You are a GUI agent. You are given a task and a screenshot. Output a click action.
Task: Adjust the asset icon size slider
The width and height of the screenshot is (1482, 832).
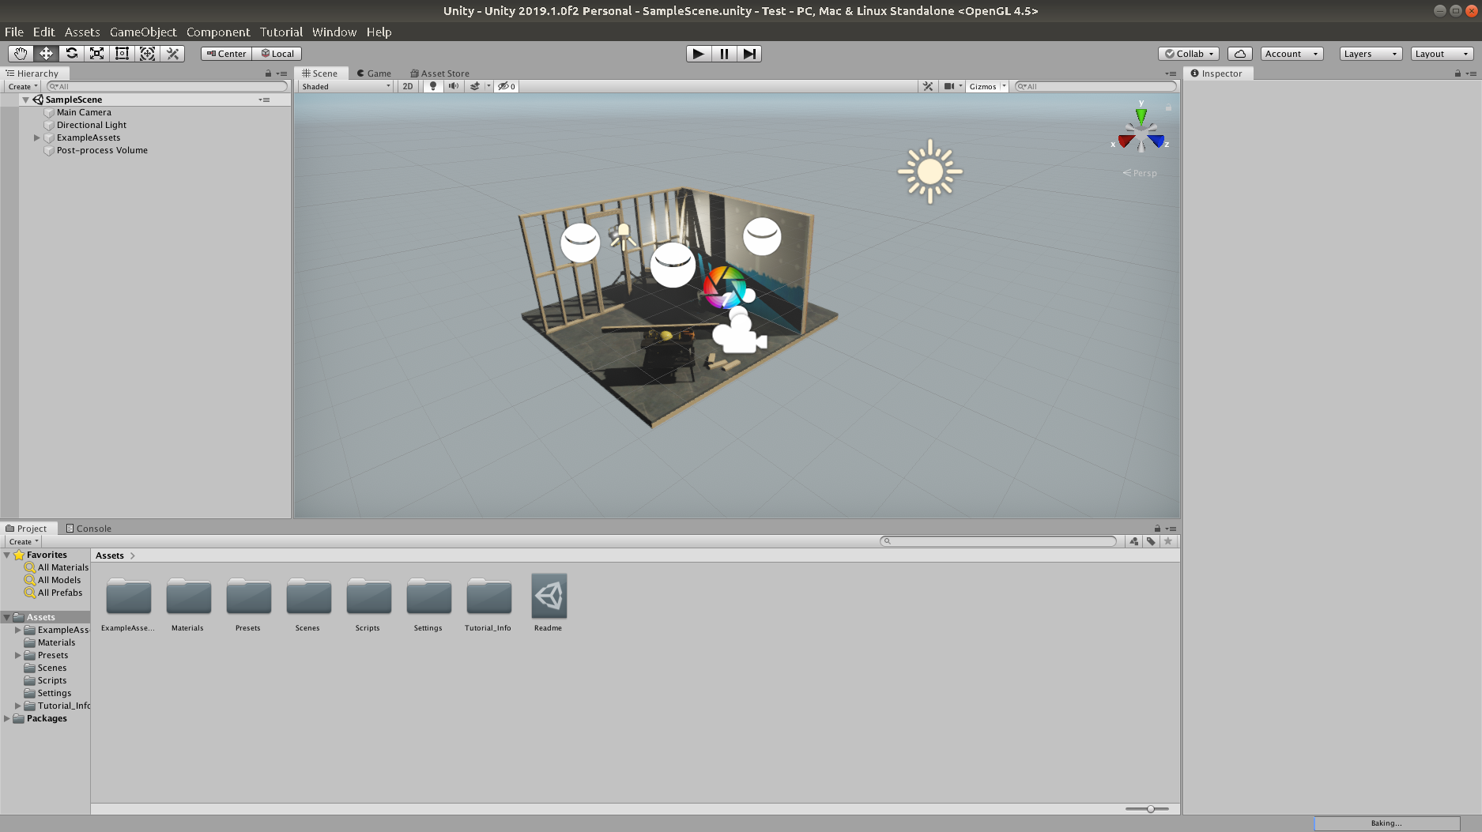tap(1151, 809)
